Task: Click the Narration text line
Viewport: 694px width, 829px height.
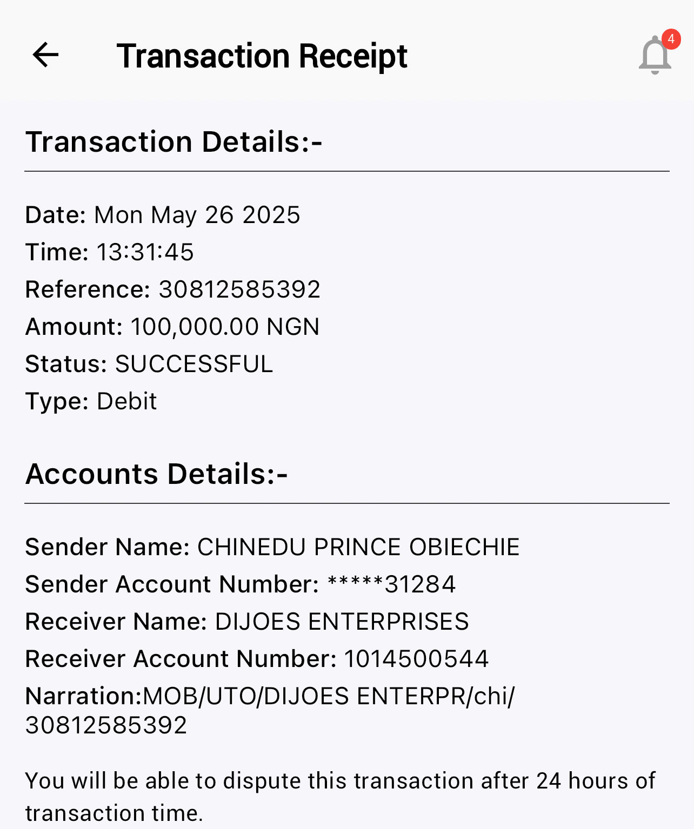Action: coord(270,696)
